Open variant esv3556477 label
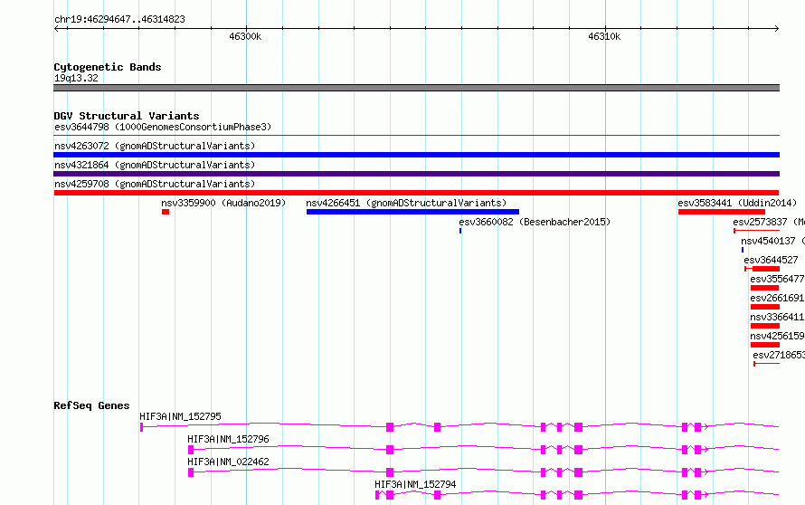This screenshot has height=505, width=805. click(777, 279)
